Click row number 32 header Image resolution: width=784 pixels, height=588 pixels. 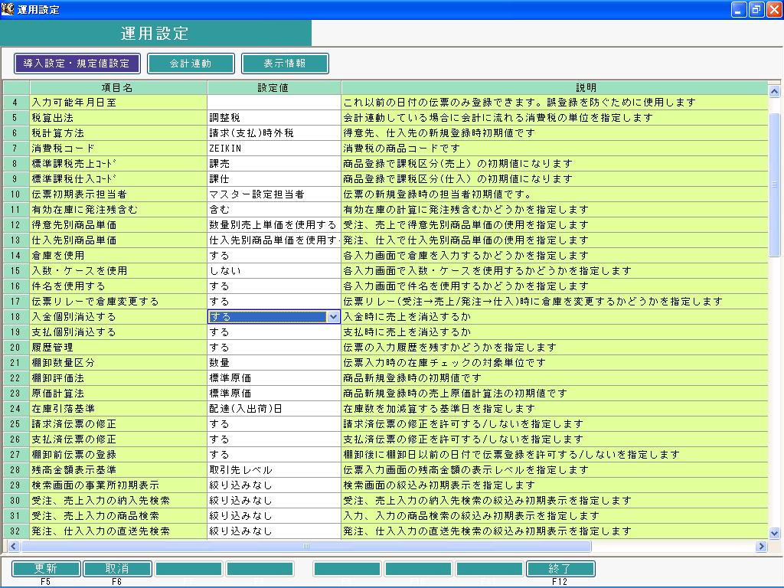tap(16, 531)
